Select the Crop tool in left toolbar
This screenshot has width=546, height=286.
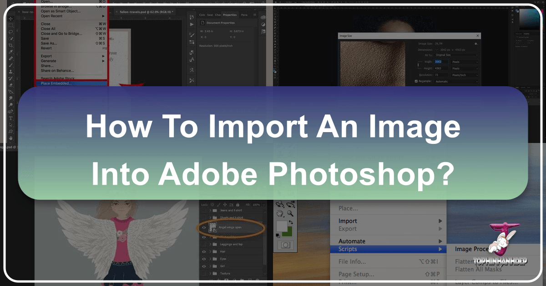[x=10, y=46]
